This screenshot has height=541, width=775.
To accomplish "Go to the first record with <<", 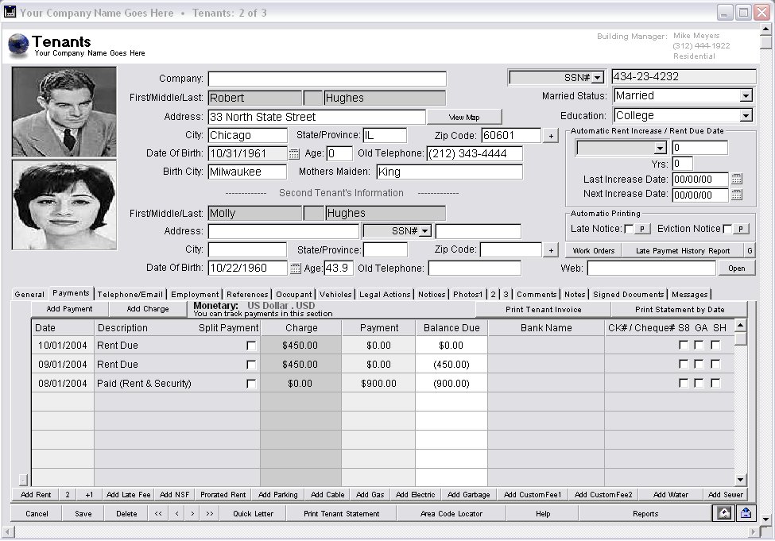I will pos(158,514).
